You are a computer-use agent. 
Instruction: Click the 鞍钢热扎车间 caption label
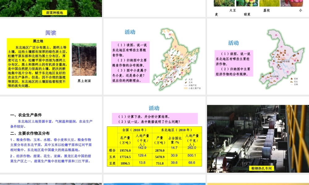[x=262, y=168]
